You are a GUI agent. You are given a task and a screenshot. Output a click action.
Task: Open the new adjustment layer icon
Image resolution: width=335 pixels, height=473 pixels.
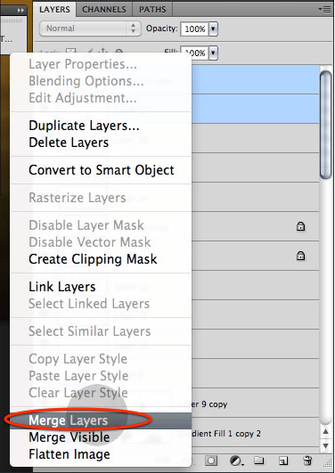236,461
